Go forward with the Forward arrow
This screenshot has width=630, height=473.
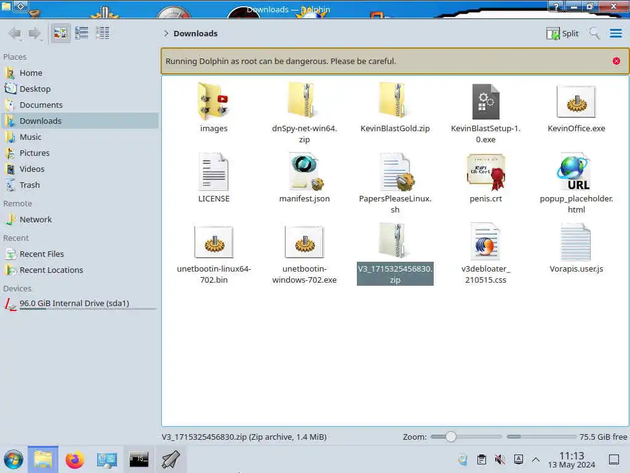coord(35,33)
